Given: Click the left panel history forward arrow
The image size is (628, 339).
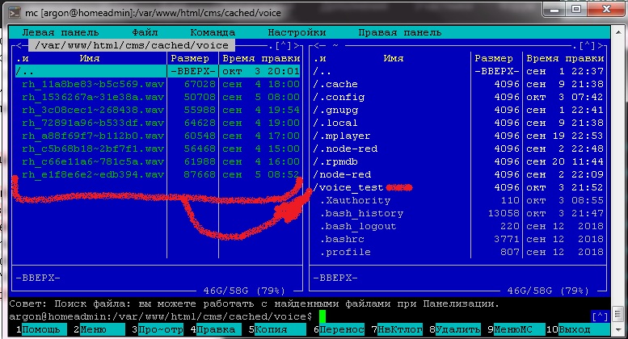Looking at the screenshot, I should coord(297,45).
